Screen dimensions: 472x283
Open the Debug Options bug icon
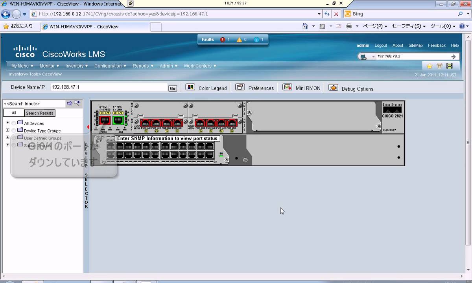tap(333, 88)
